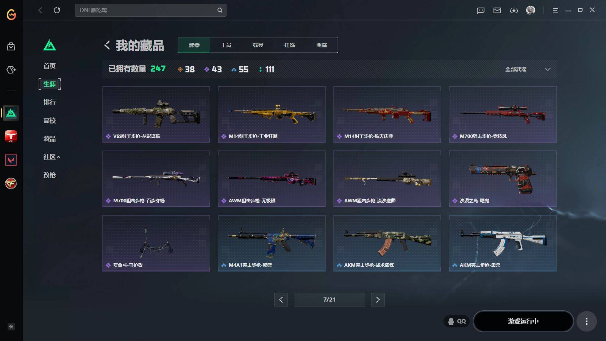Click the QQ button
Screen dimensions: 606x341
(x=457, y=321)
